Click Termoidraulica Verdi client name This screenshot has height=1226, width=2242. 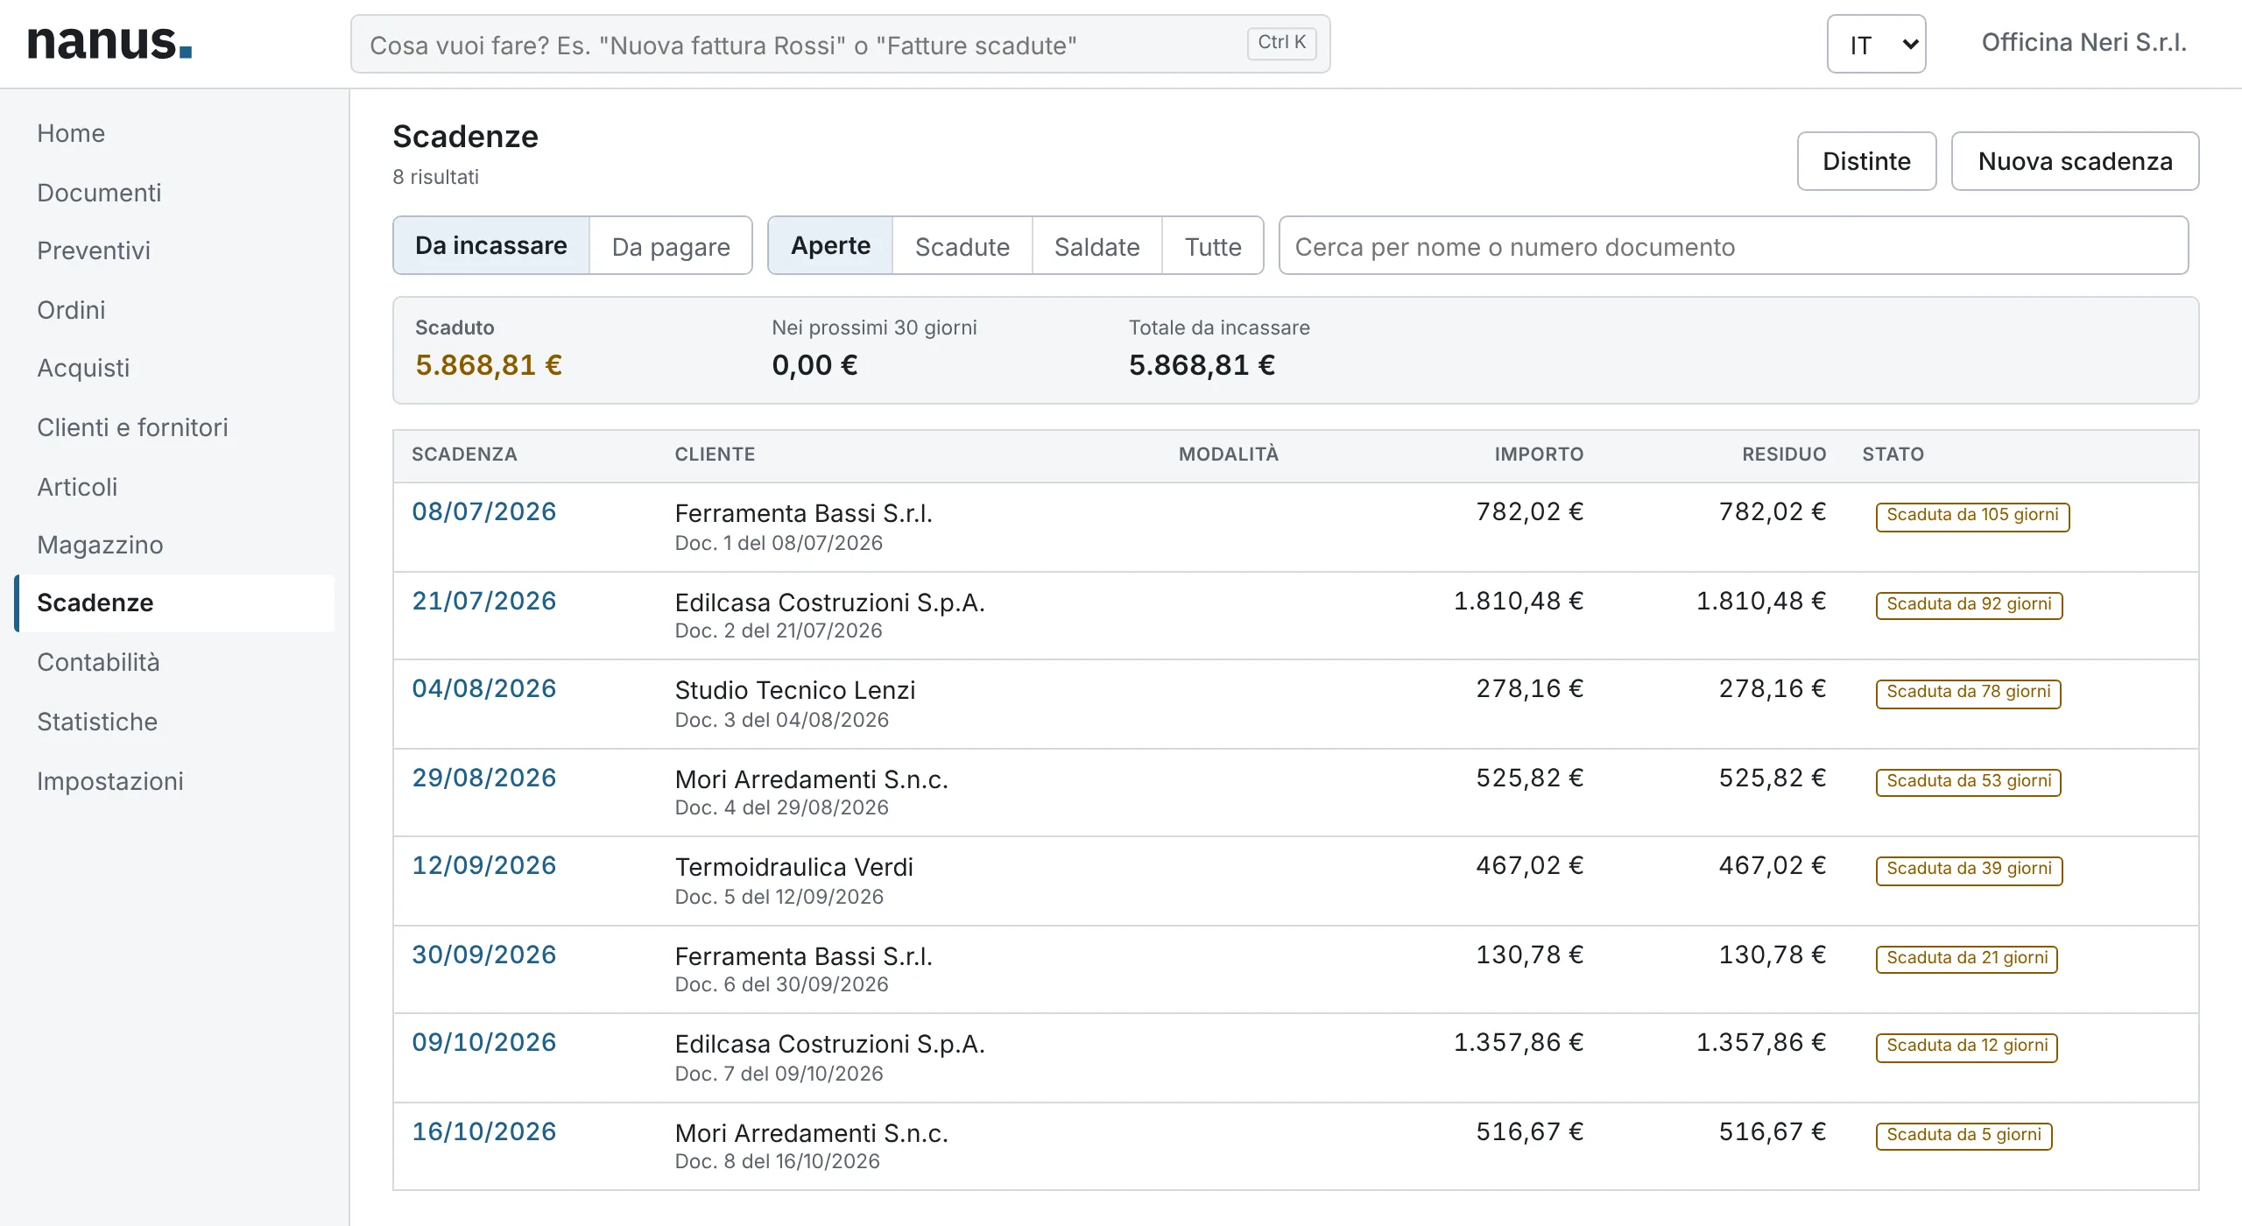coord(794,867)
